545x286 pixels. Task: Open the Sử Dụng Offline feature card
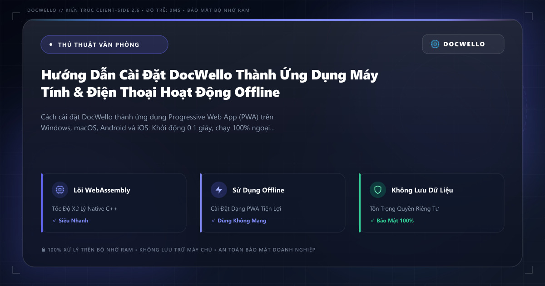pyautogui.click(x=272, y=203)
